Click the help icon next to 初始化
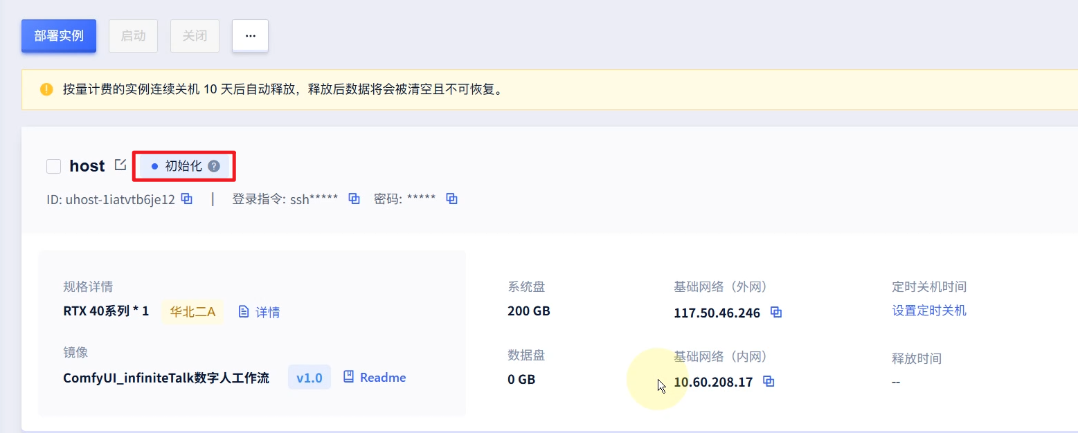The image size is (1078, 433). pos(214,166)
